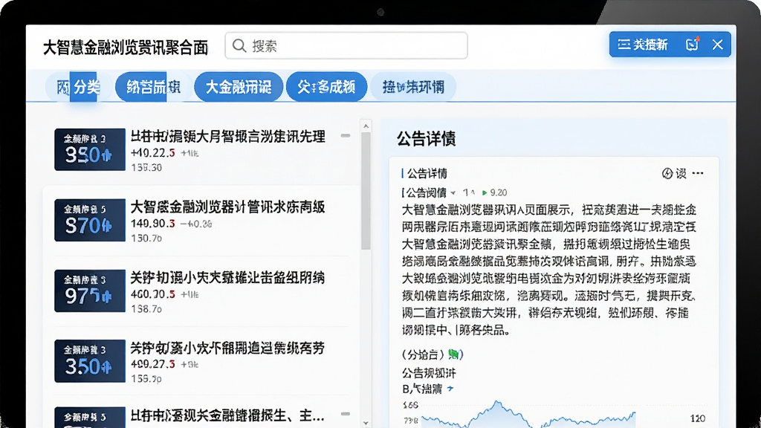761x428 pixels.
Task: Open the headline above the 409.27.3 value
Action: pyautogui.click(x=227, y=348)
